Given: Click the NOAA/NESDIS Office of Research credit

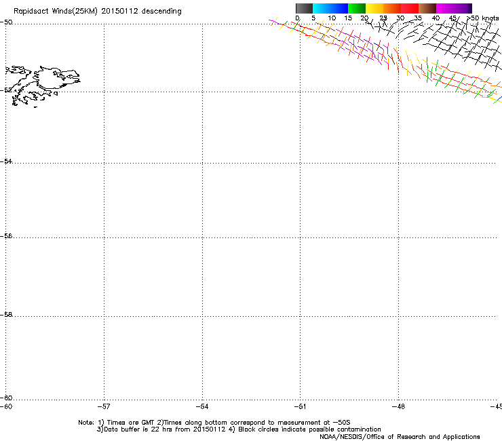Looking at the screenshot, I should [x=400, y=437].
